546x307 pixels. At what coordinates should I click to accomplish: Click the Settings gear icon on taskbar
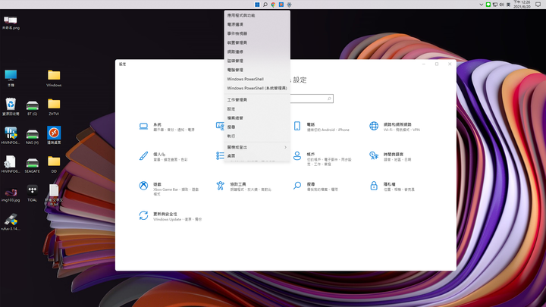pyautogui.click(x=289, y=5)
